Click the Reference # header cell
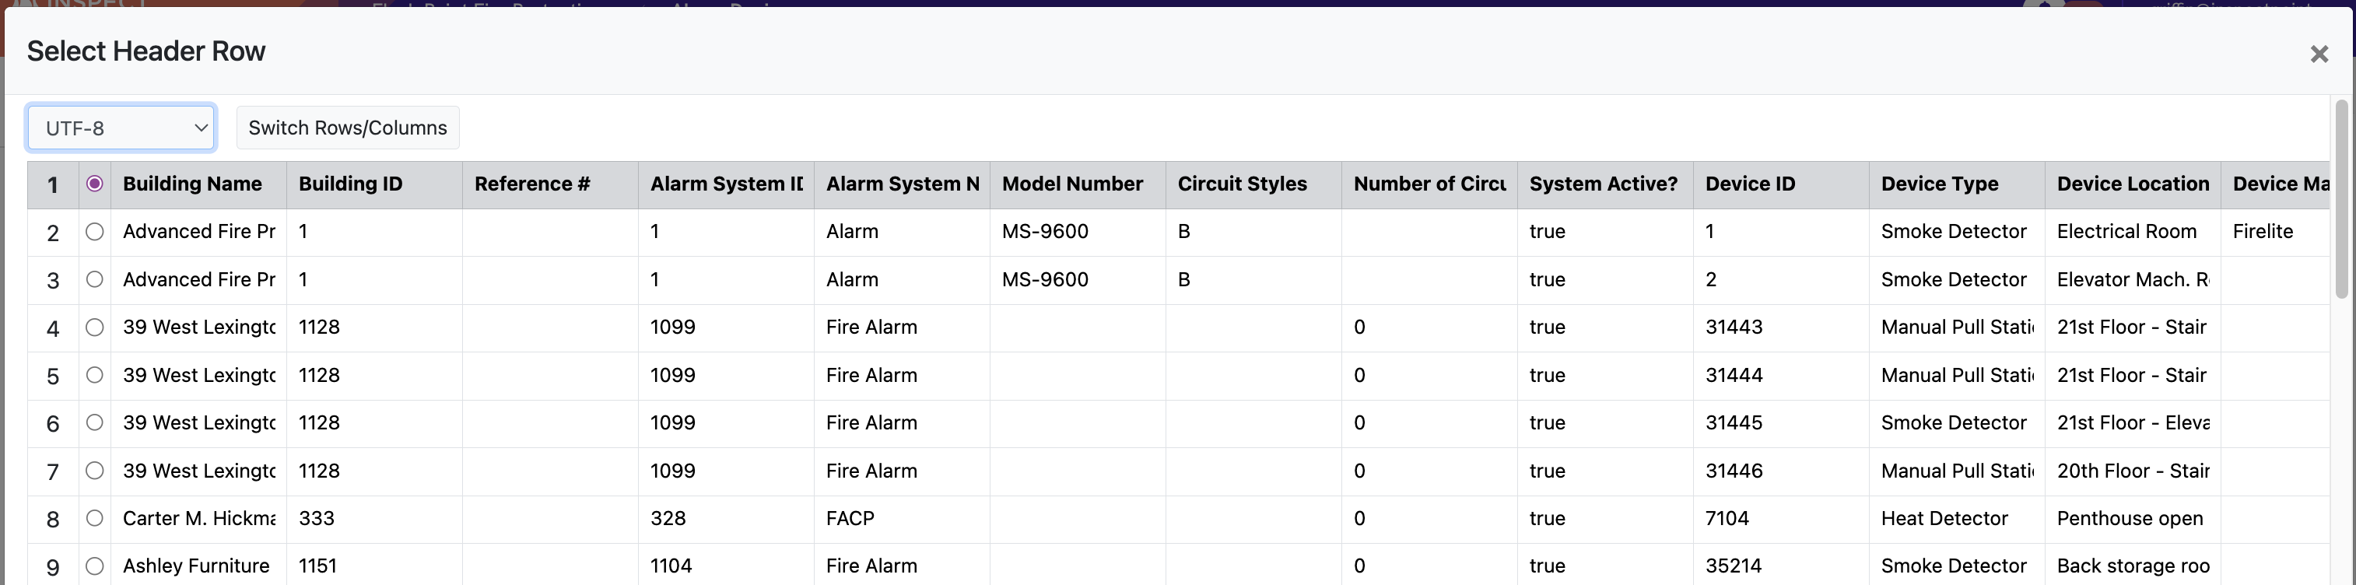 [549, 184]
